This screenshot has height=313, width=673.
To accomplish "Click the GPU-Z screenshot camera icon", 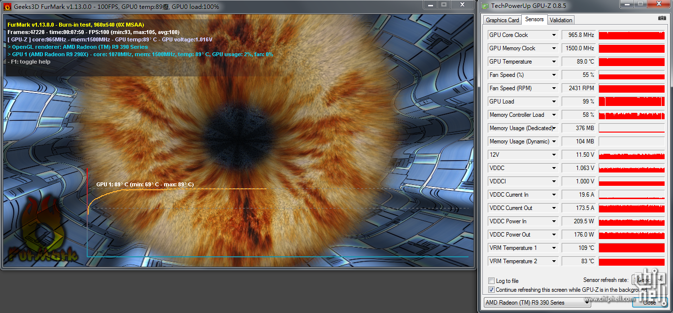I will [x=662, y=18].
